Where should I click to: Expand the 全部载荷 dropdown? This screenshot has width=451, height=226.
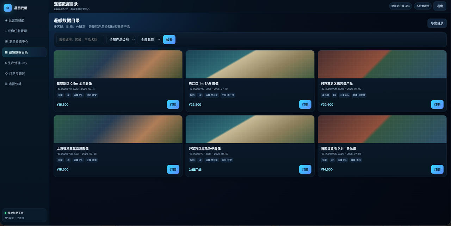[x=149, y=40]
